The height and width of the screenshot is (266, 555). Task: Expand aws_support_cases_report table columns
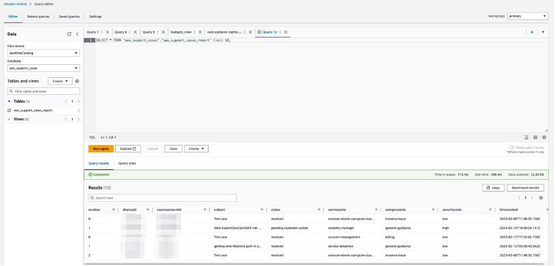coord(9,110)
